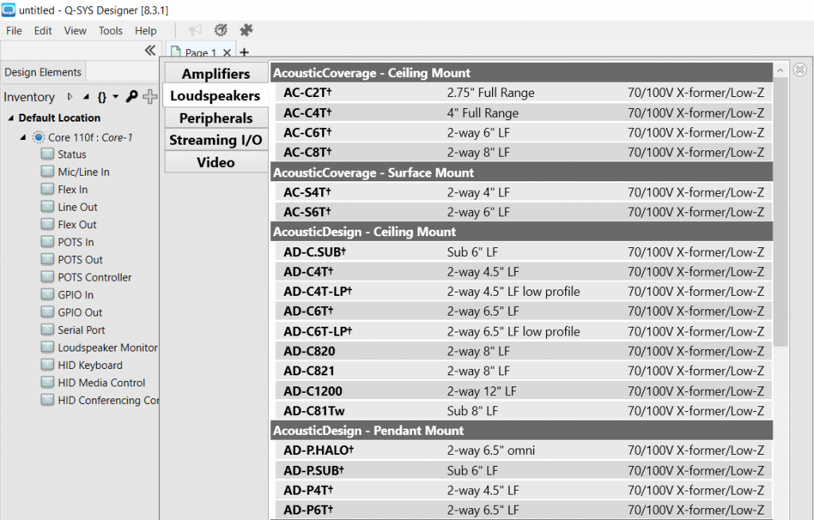814x520 pixels.
Task: Select the Loudspeakers category
Action: [215, 95]
